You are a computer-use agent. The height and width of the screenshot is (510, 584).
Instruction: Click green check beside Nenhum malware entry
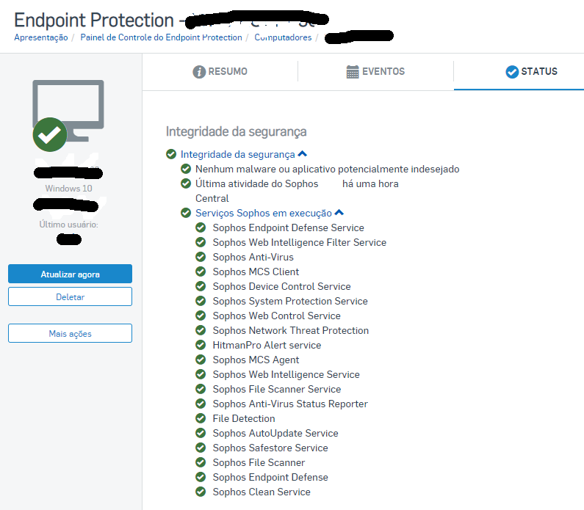(x=186, y=169)
